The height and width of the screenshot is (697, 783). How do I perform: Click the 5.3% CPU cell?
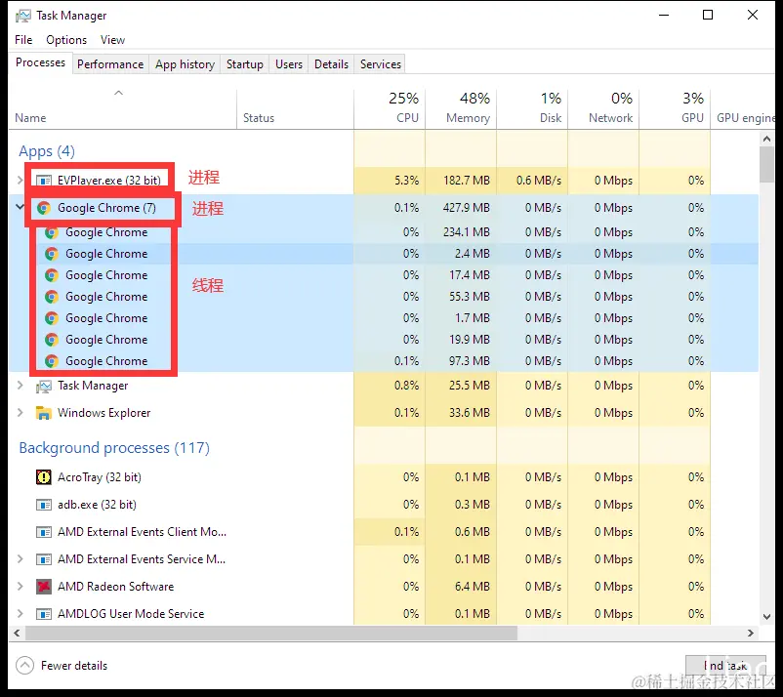pyautogui.click(x=390, y=181)
